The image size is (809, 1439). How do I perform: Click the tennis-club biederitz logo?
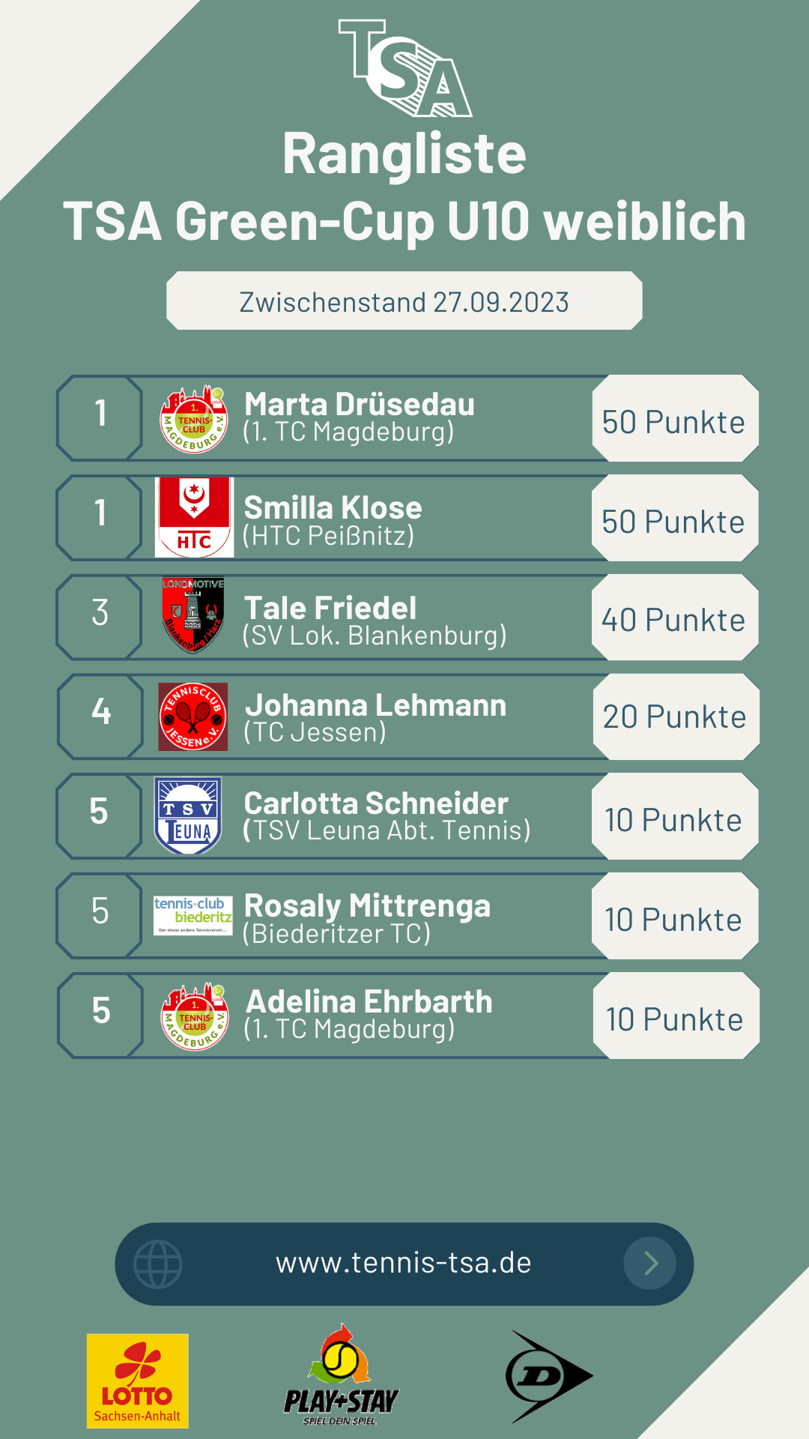click(x=193, y=915)
